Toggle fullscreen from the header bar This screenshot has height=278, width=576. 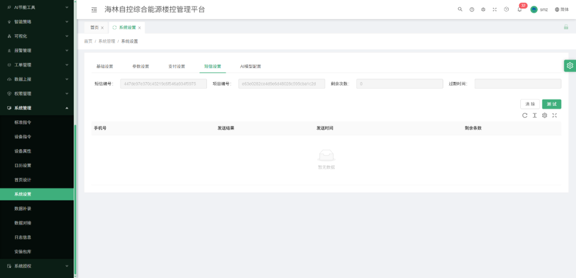click(494, 10)
